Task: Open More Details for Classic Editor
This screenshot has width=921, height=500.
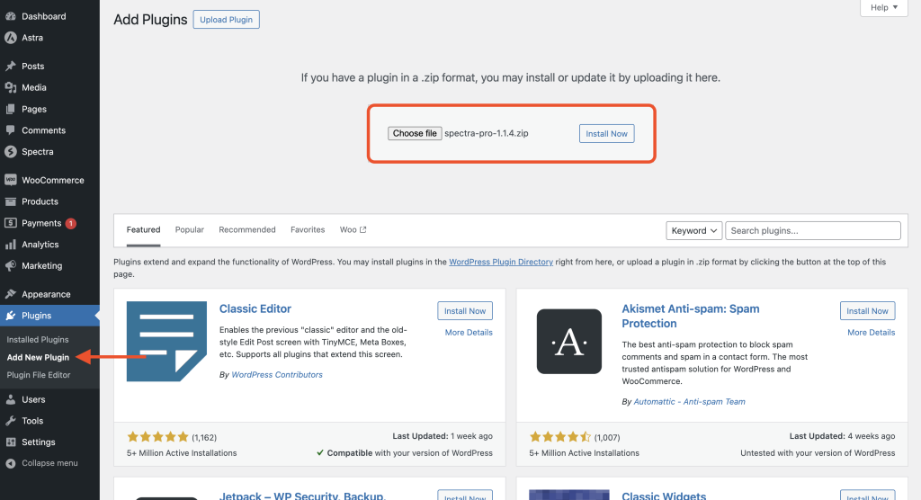Action: click(469, 333)
